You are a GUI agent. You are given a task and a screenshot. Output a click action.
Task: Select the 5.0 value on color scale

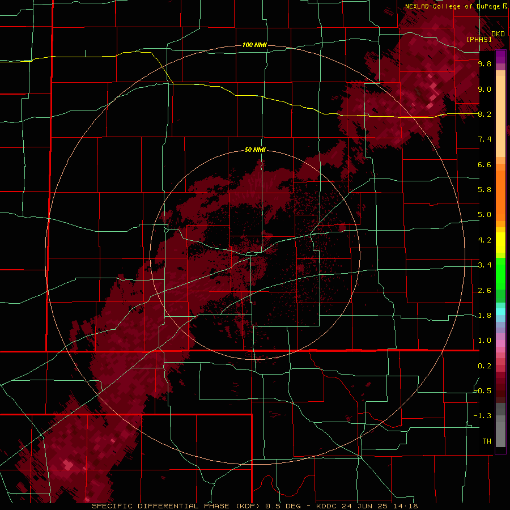coord(484,215)
